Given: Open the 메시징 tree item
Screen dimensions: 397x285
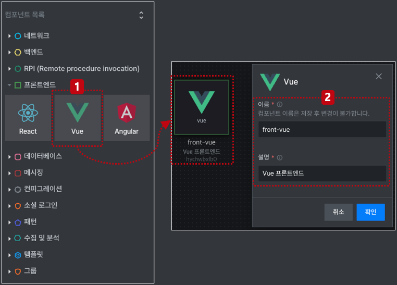Looking at the screenshot, I should point(29,173).
